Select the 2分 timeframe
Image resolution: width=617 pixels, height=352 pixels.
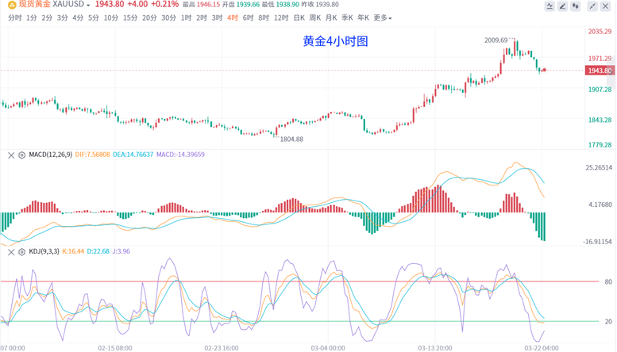pyautogui.click(x=47, y=17)
